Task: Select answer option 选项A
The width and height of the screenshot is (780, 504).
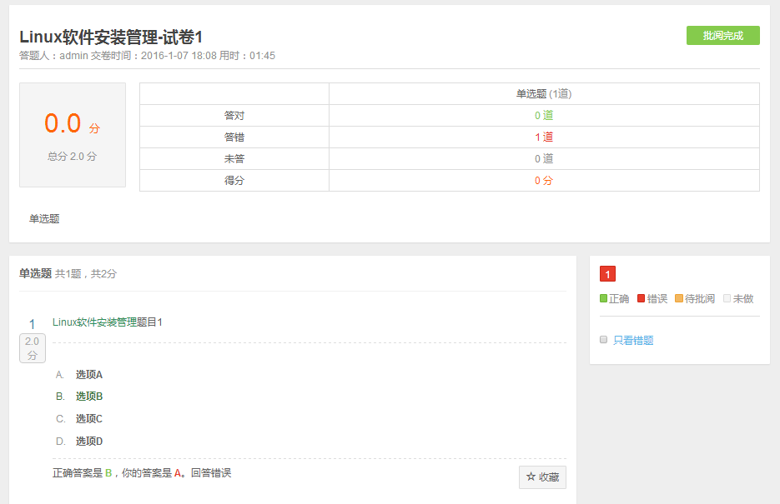Action: [x=89, y=374]
